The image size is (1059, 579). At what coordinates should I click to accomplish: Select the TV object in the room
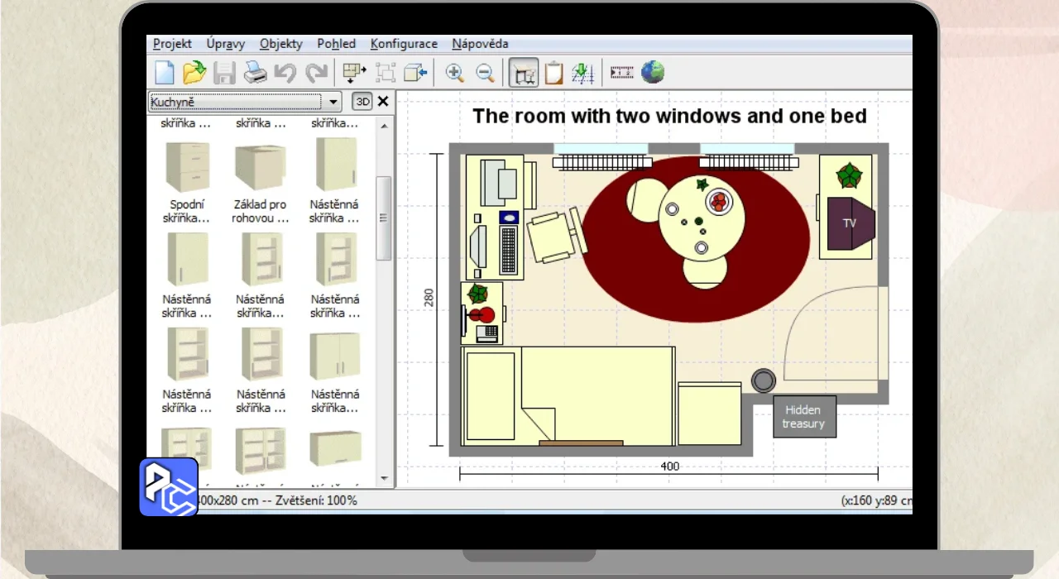tap(850, 223)
